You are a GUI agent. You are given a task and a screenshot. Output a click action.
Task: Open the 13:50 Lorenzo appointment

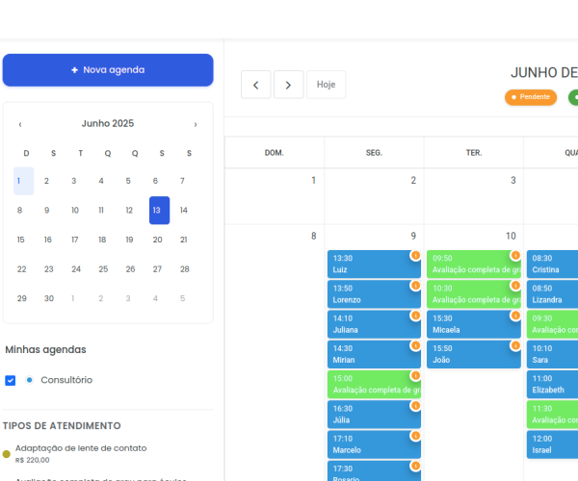pos(374,294)
